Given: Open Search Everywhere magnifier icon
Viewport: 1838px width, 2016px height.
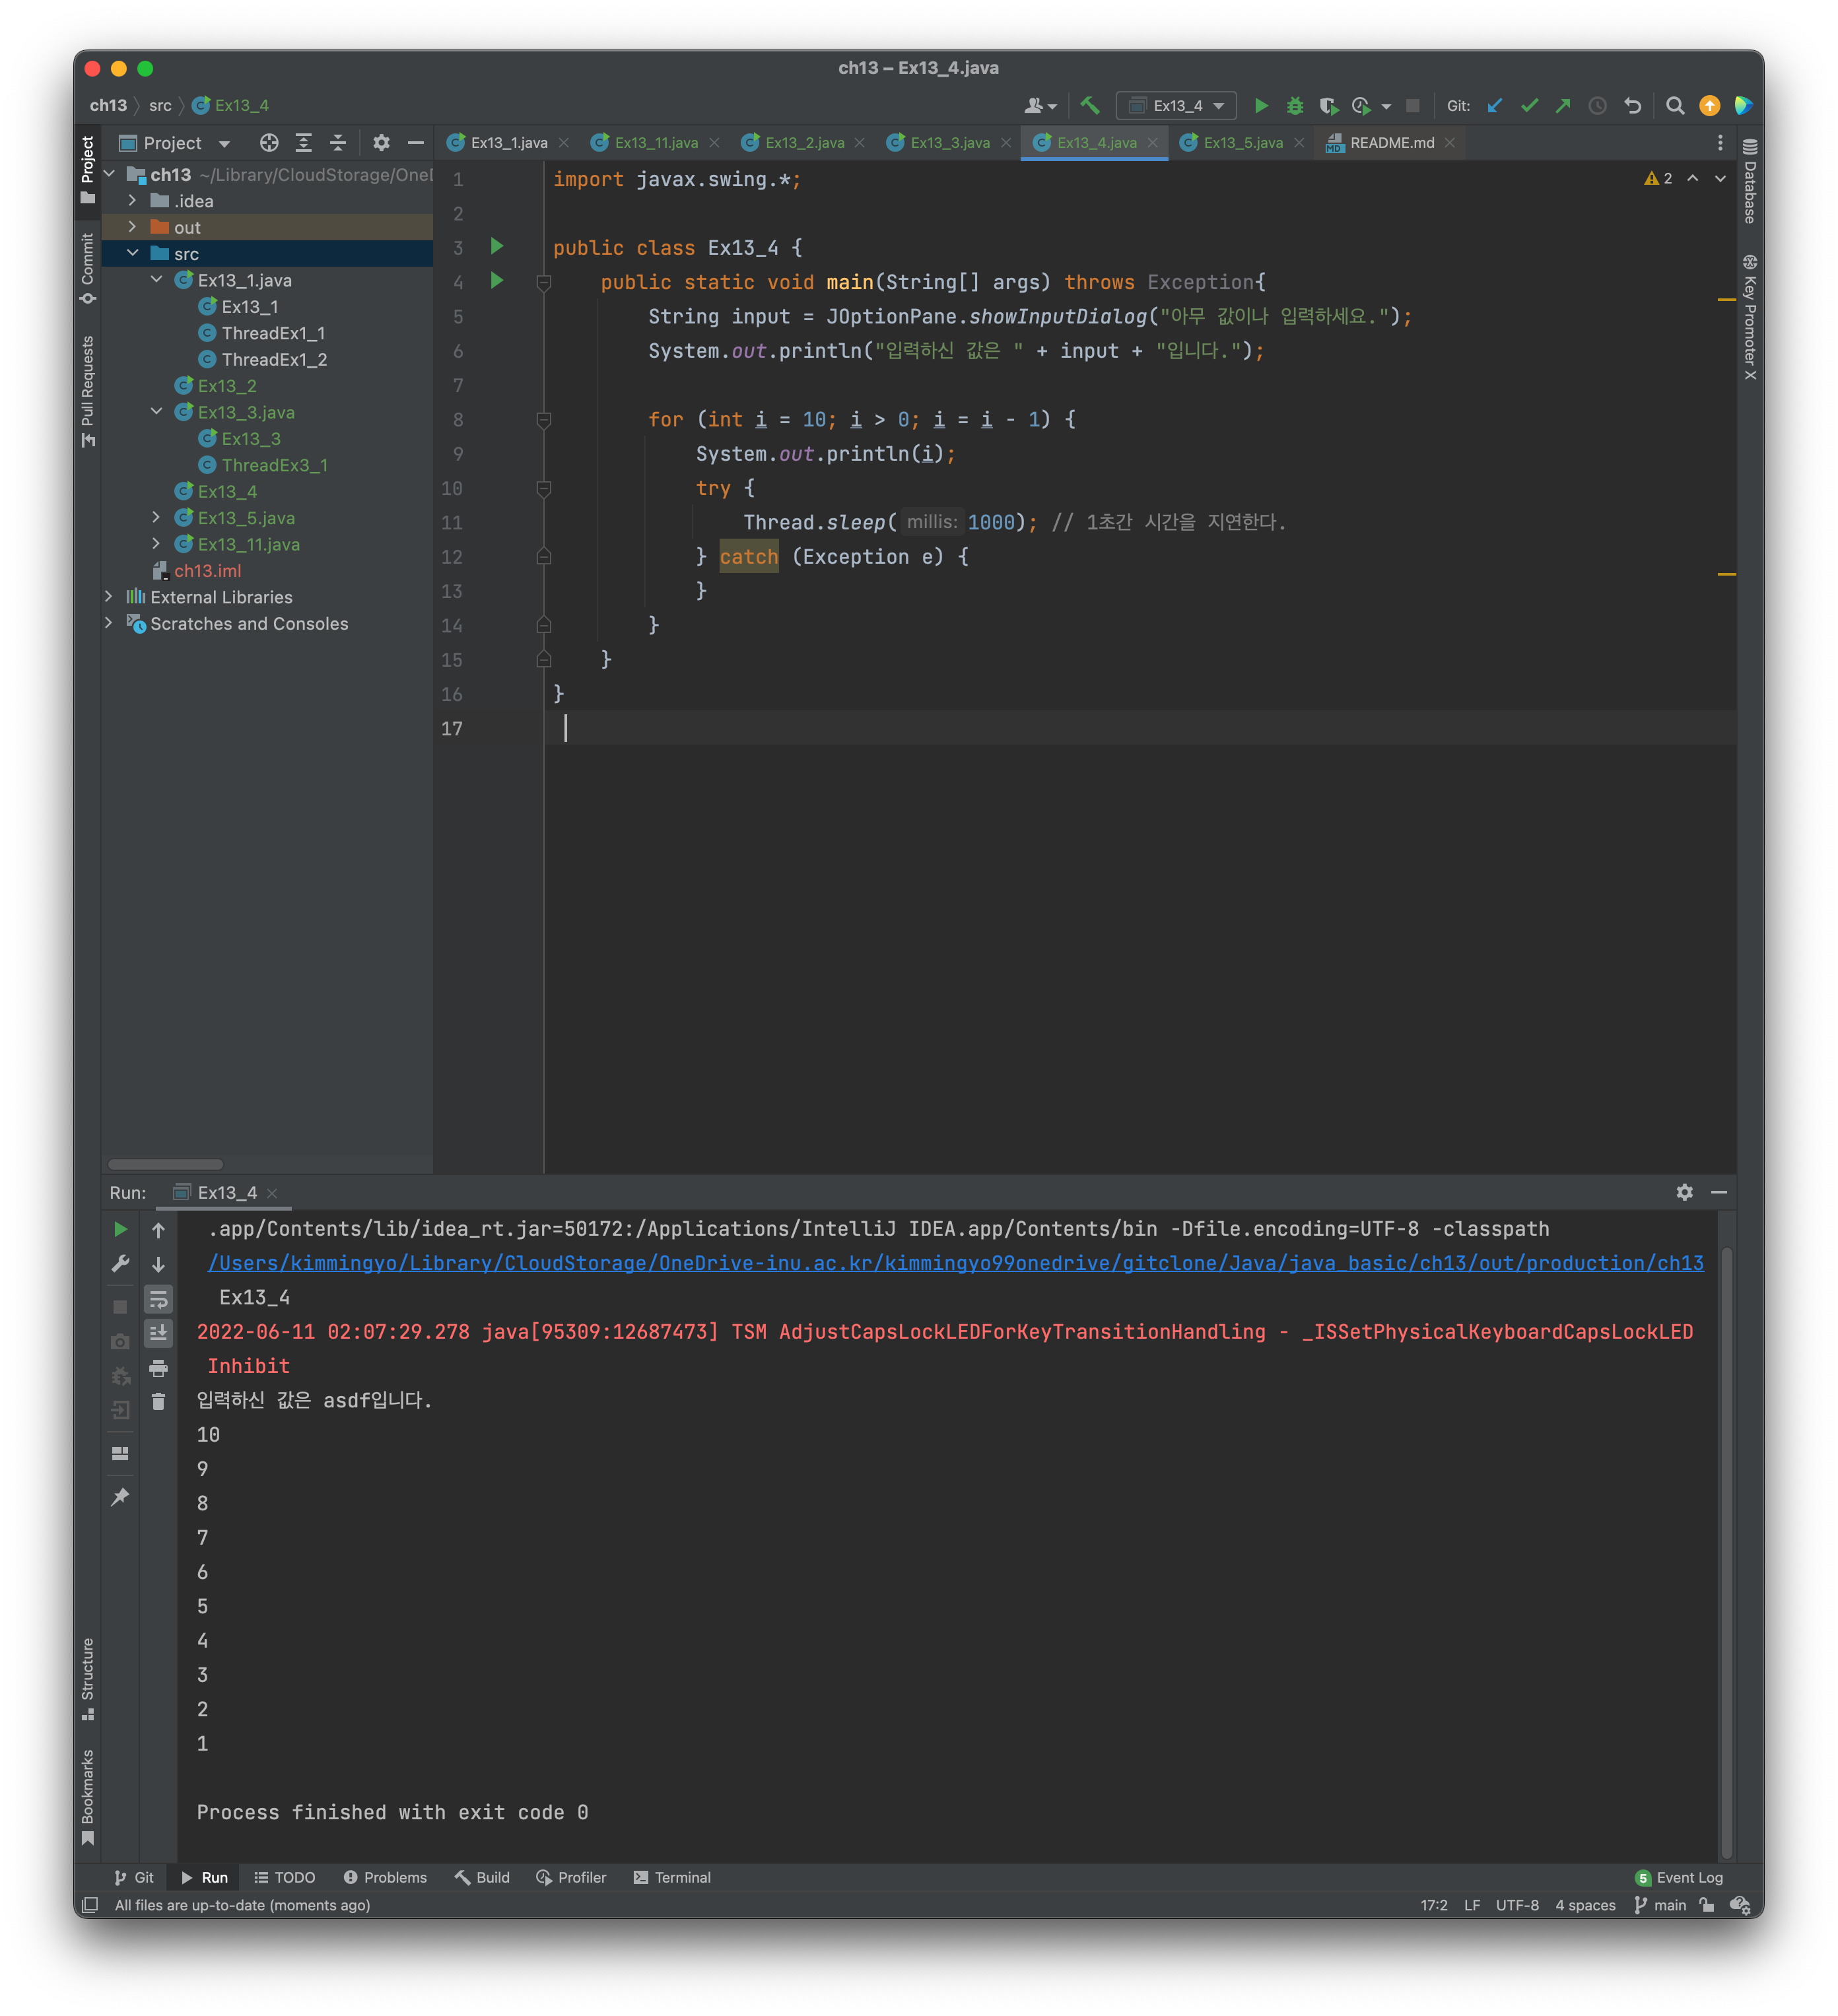Looking at the screenshot, I should point(1675,105).
